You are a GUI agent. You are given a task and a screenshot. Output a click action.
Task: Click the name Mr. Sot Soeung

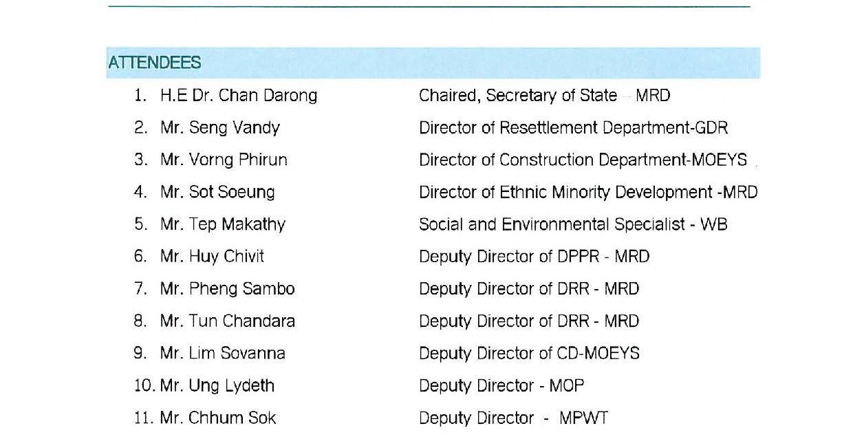click(217, 192)
